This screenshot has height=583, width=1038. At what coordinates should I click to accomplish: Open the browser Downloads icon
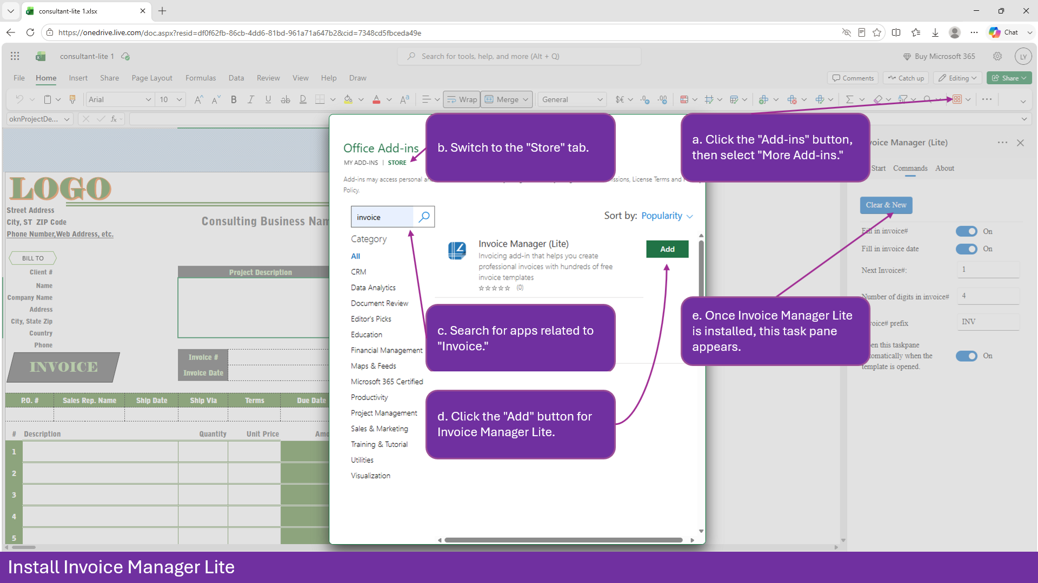(x=935, y=32)
